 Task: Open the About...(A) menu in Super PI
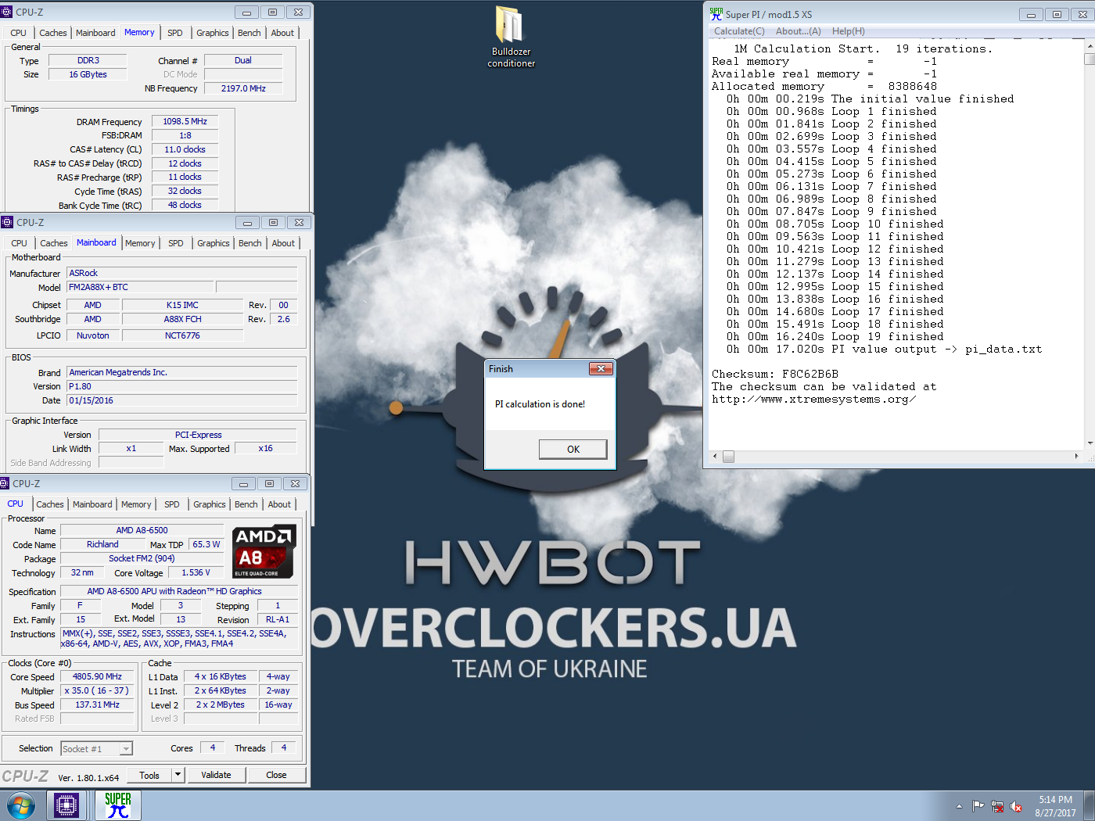798,31
